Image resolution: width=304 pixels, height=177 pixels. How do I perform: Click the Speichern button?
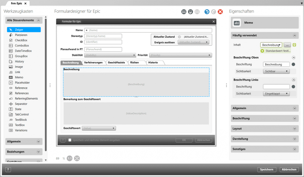click(266, 170)
